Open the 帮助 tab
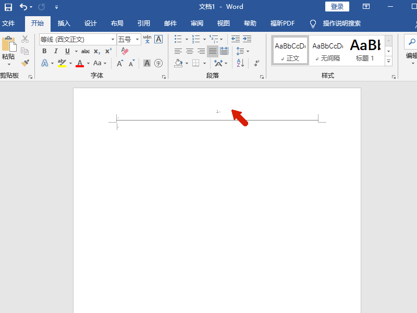 250,23
